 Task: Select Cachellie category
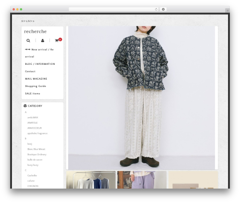click(32, 176)
